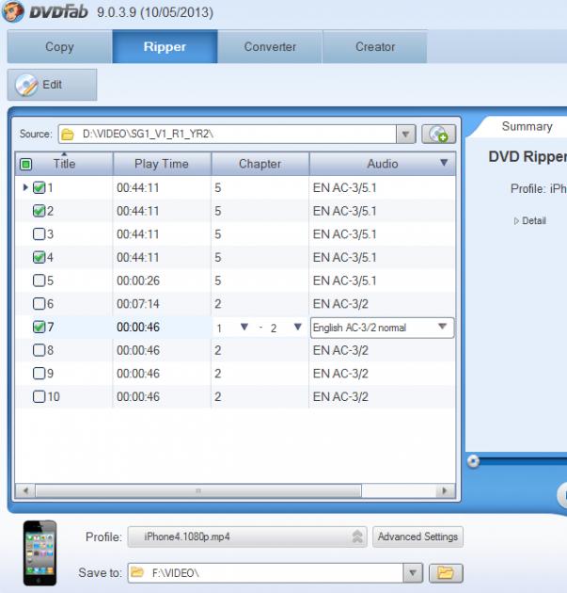Click the folder icon in Save to field
The image size is (567, 593).
137,572
